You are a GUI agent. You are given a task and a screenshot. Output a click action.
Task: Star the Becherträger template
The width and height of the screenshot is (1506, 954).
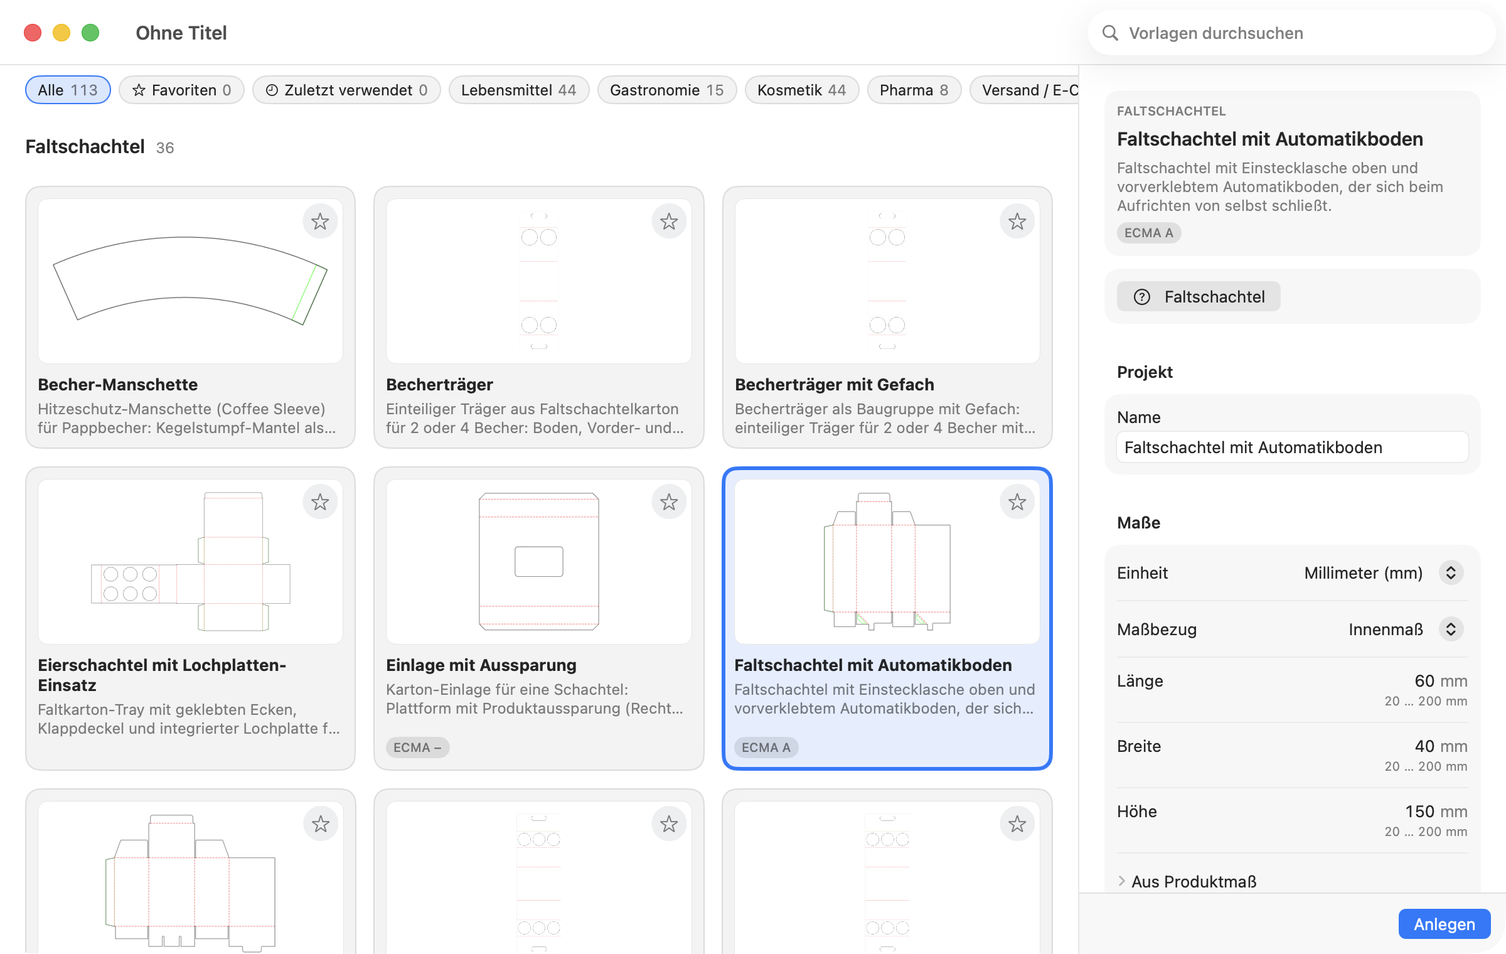pos(669,221)
